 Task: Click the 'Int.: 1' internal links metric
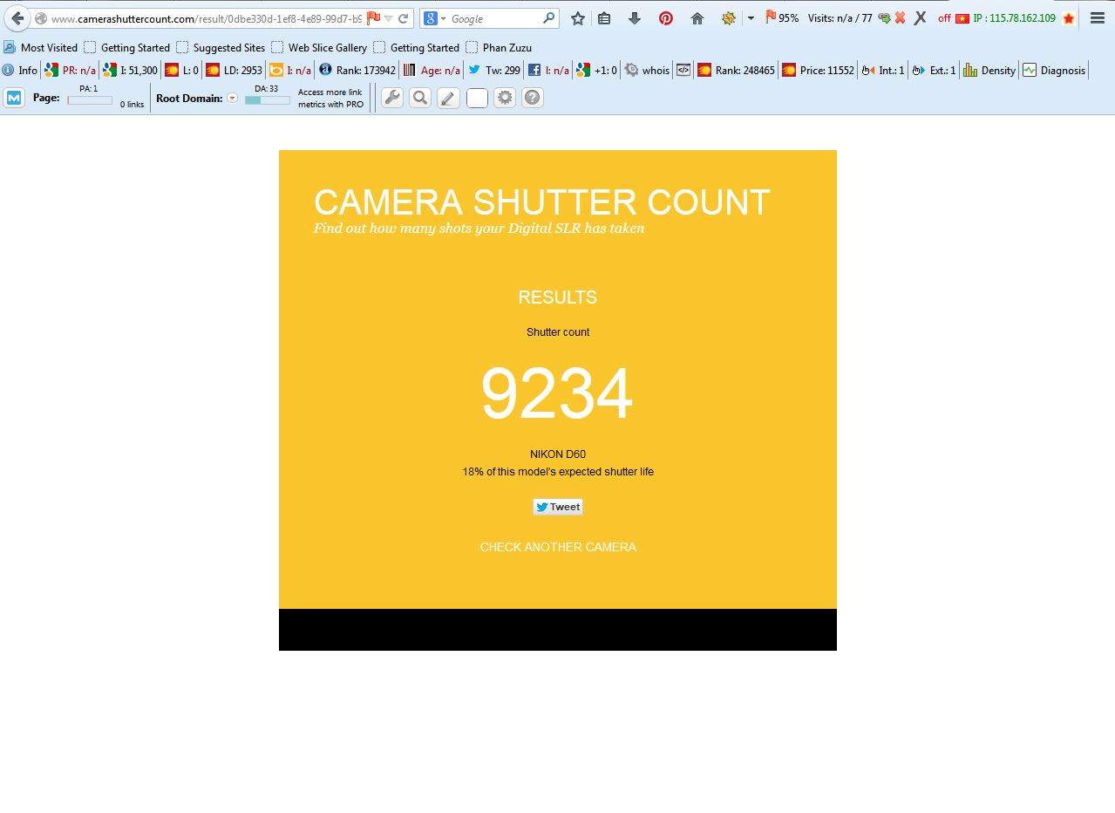pyautogui.click(x=883, y=71)
